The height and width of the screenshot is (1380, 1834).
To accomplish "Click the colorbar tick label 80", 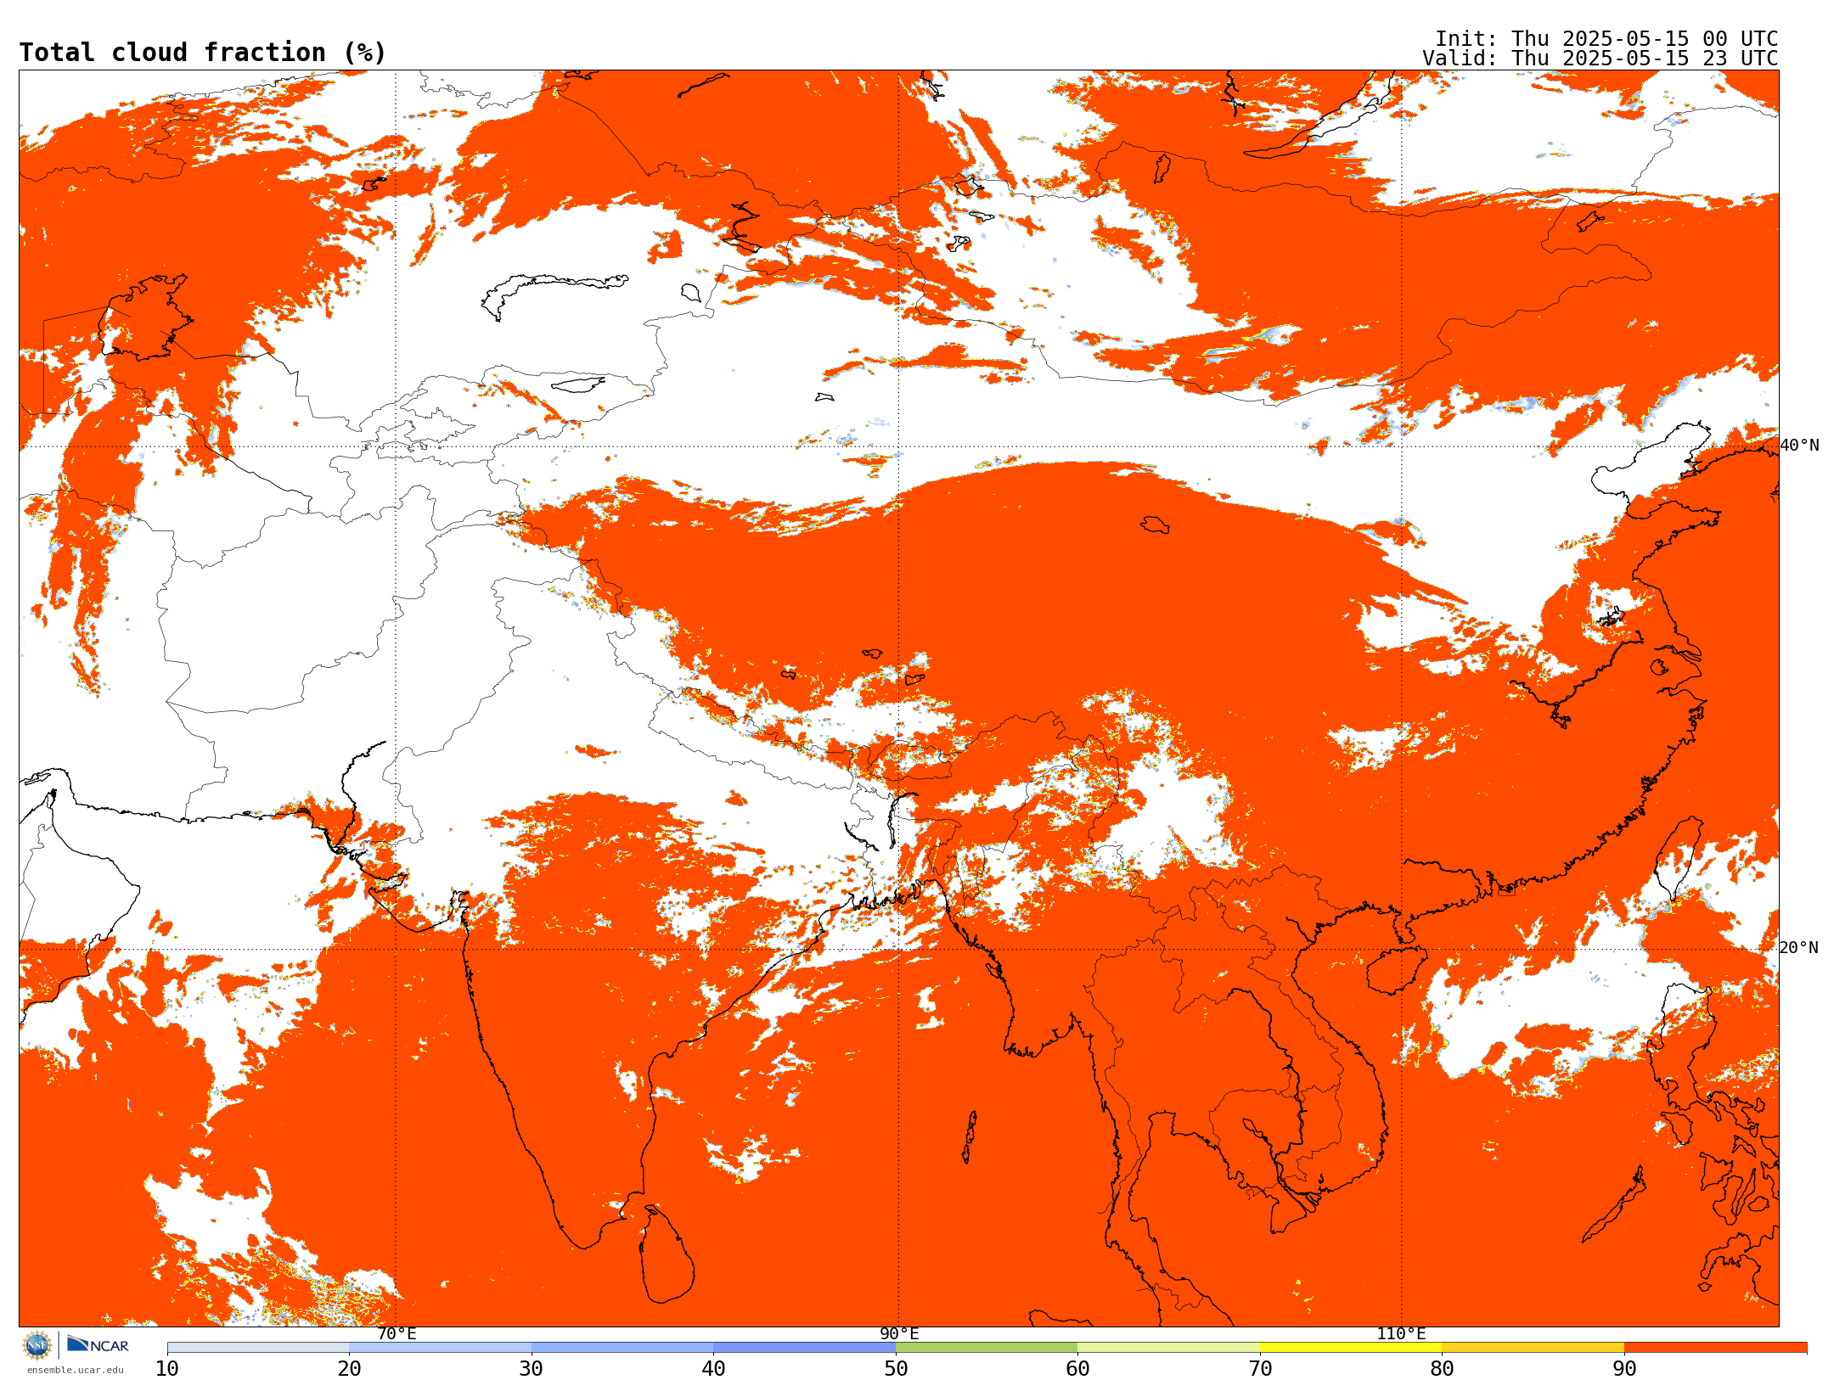I will click(1442, 1369).
